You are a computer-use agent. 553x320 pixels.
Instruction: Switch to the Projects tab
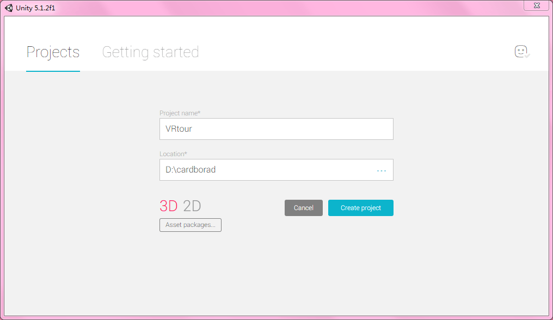click(x=53, y=52)
